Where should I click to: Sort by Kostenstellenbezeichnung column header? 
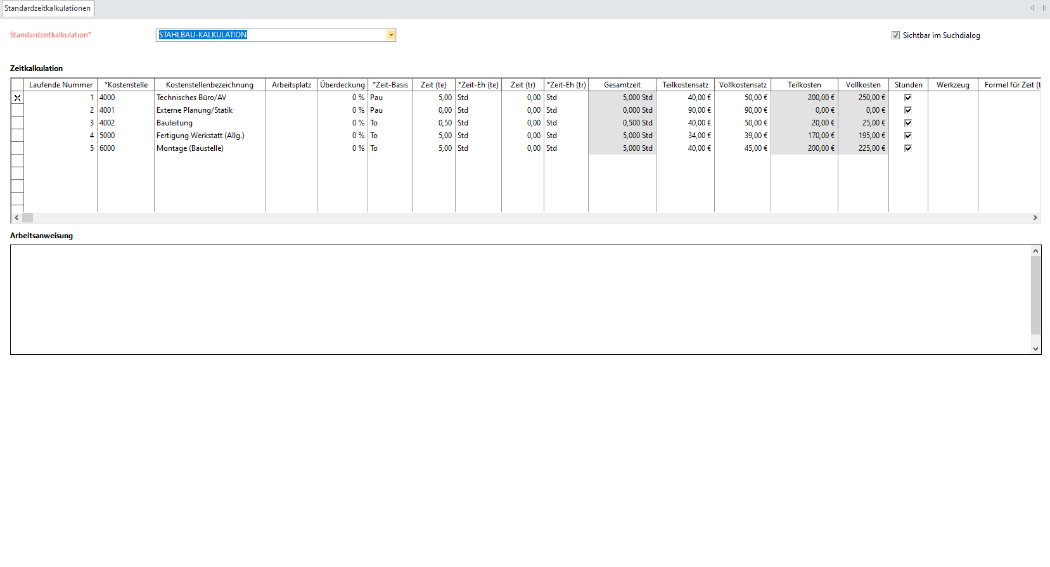coord(209,85)
